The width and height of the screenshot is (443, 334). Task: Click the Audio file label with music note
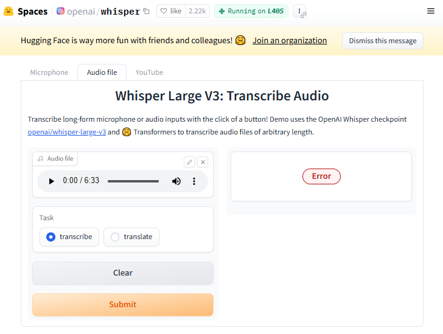point(55,159)
